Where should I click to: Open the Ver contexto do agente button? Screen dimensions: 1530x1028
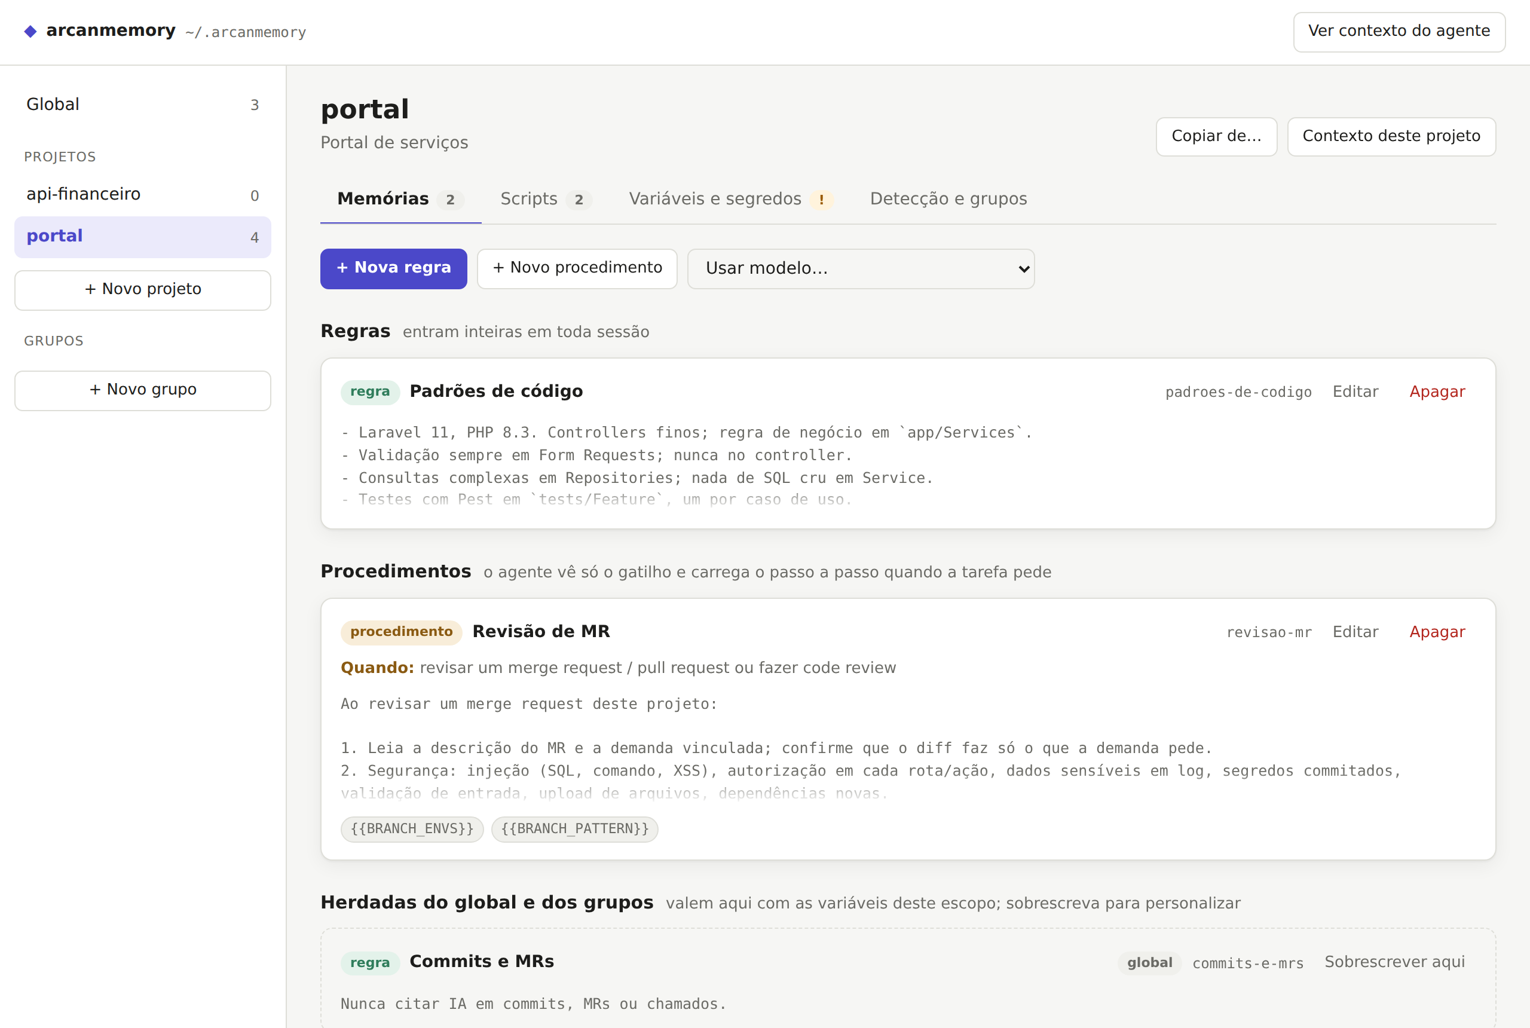point(1399,32)
